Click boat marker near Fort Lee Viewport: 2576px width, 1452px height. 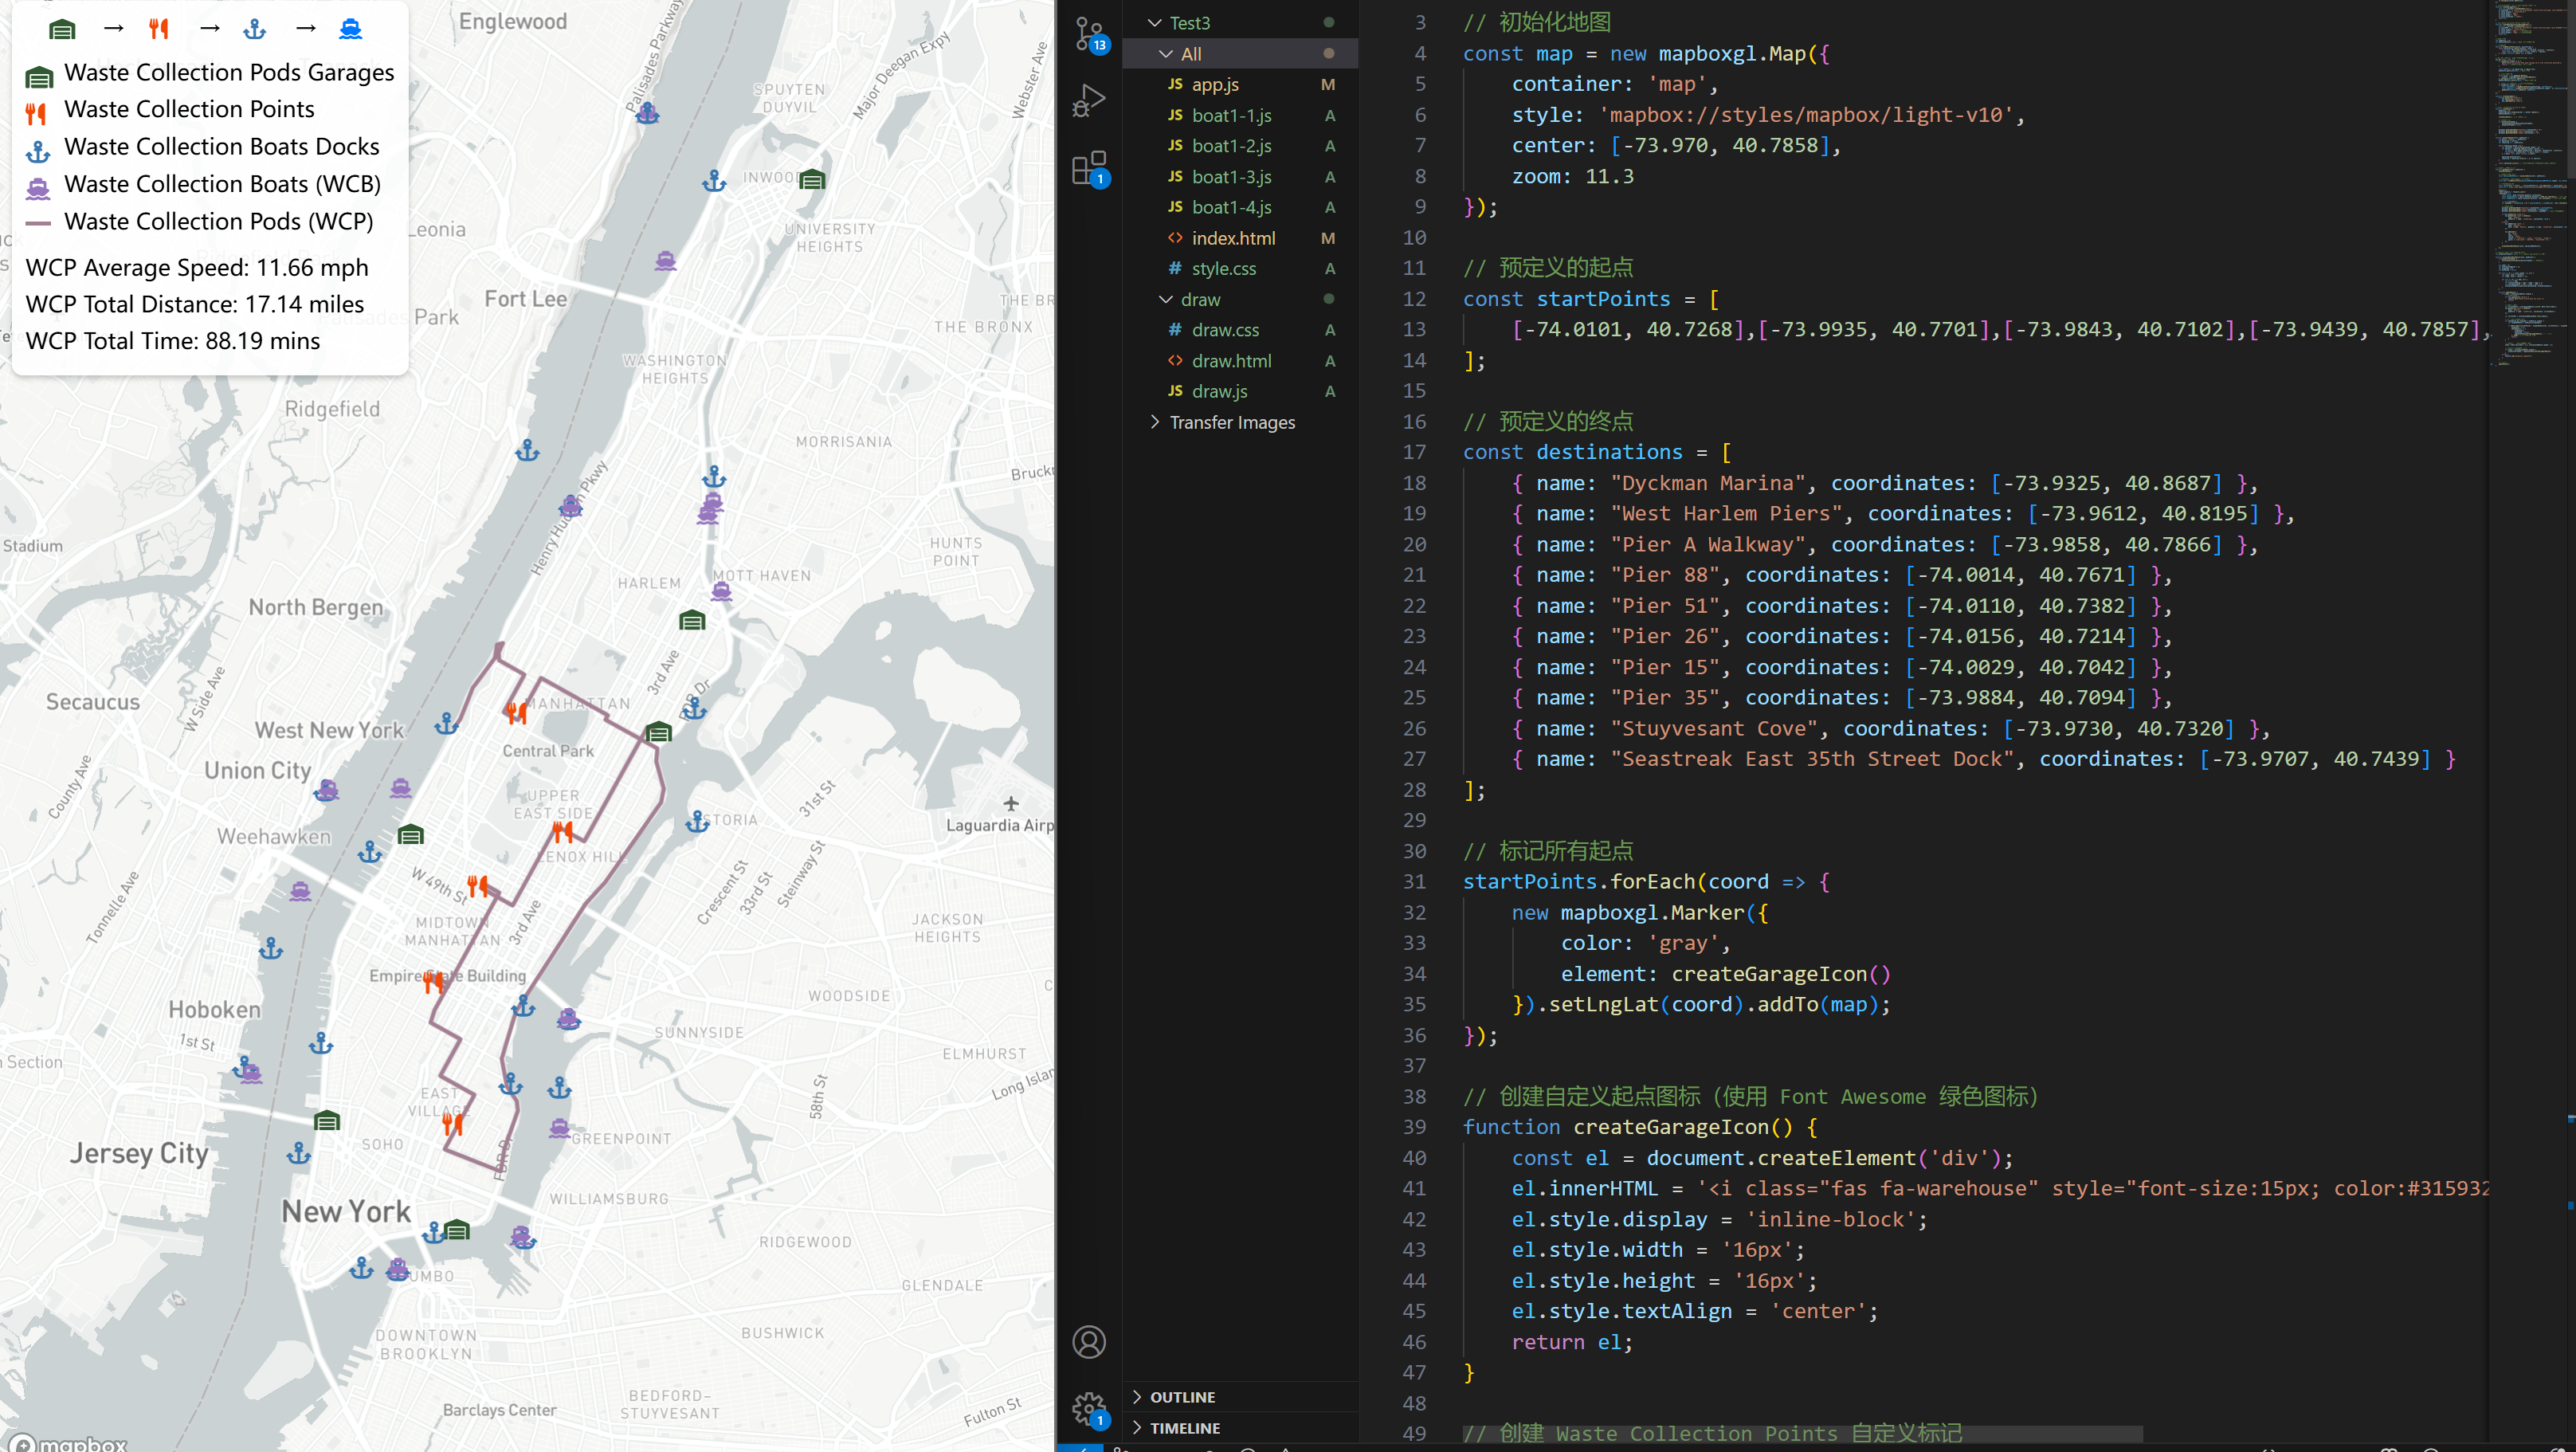666,262
